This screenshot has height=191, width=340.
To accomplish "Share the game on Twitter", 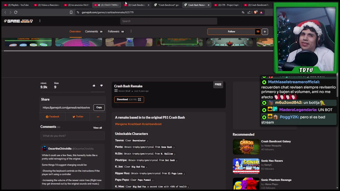I will (78, 116).
